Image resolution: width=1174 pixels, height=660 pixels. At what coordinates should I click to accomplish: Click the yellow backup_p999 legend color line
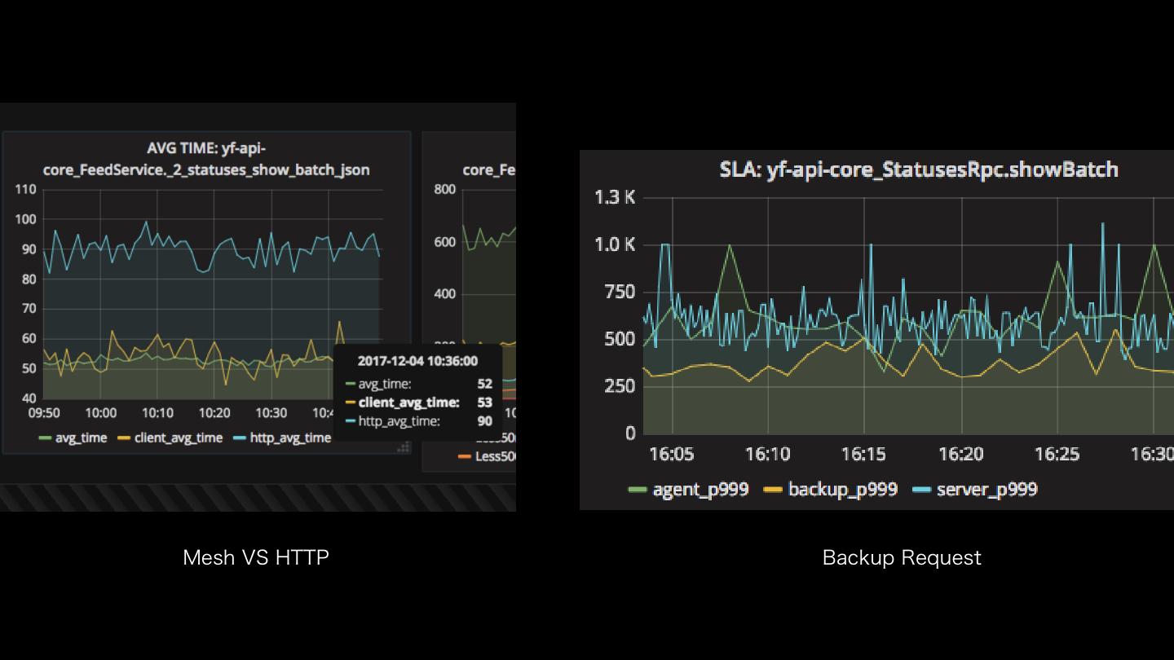(772, 490)
